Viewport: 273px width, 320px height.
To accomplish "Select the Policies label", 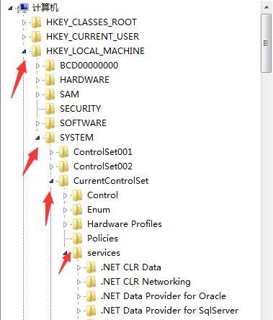I will point(102,239).
